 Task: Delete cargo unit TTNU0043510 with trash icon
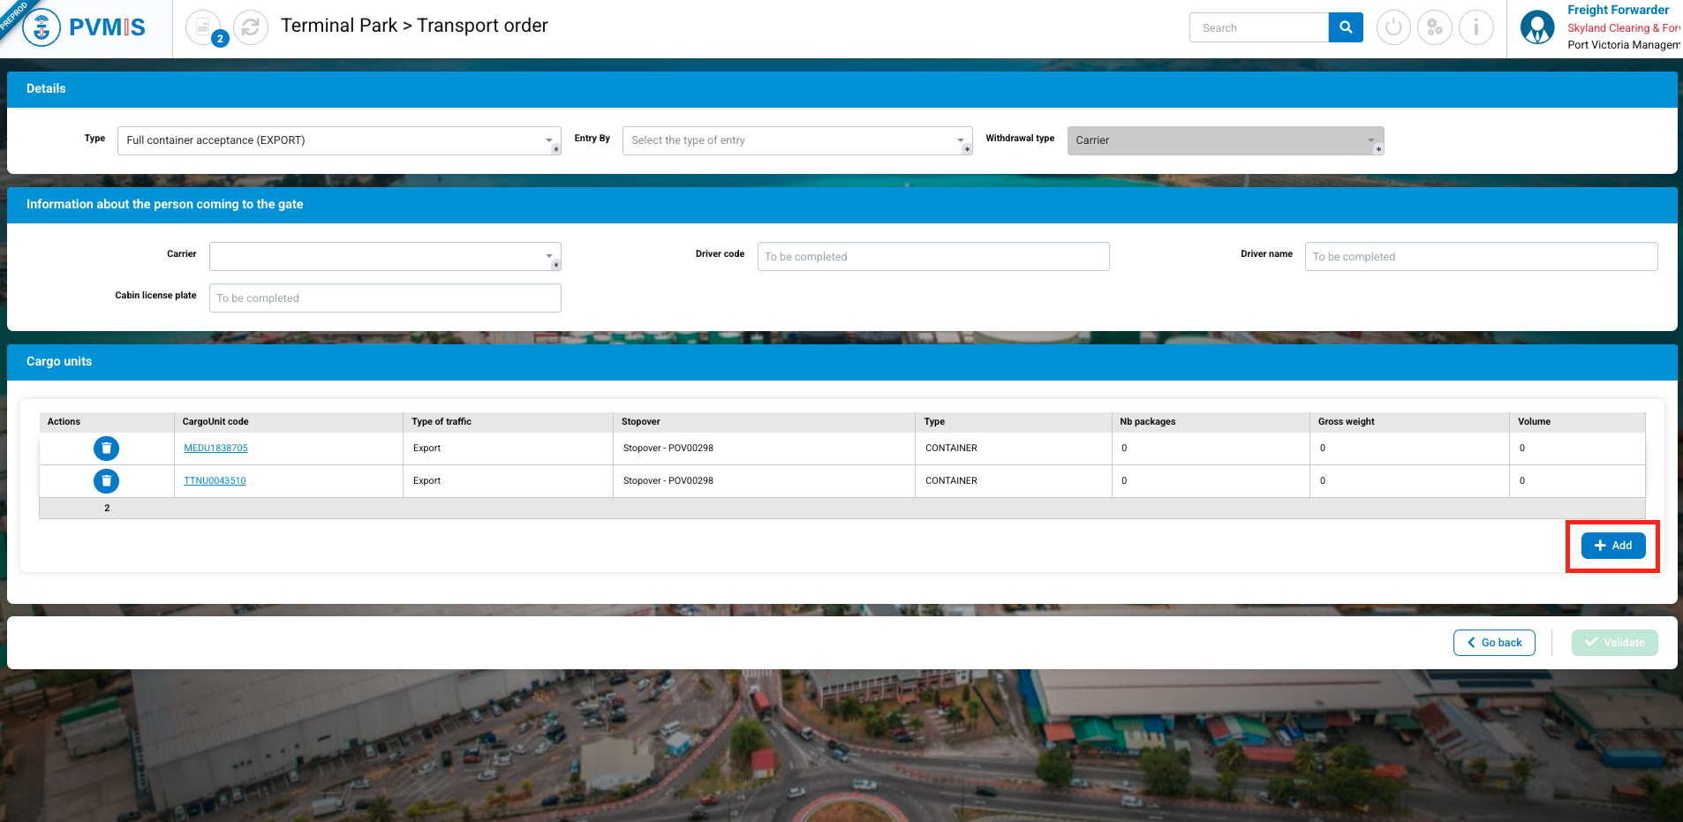(106, 481)
